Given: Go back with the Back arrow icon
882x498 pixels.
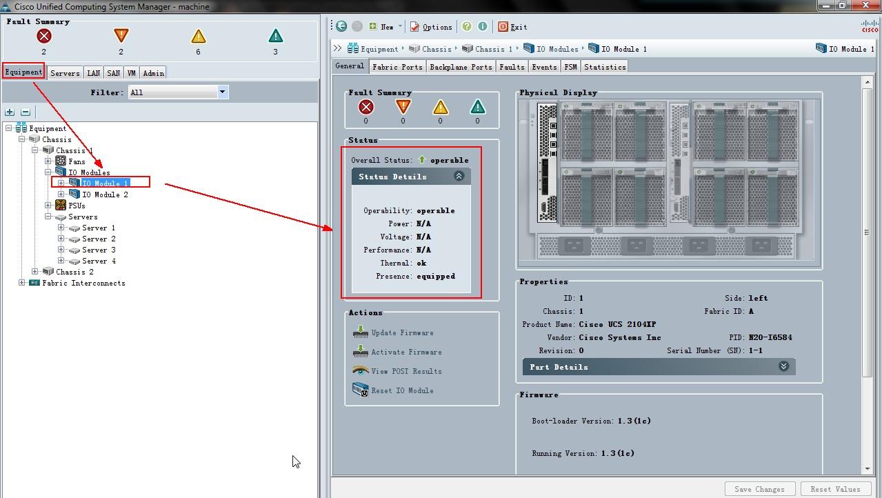Looking at the screenshot, I should [341, 26].
